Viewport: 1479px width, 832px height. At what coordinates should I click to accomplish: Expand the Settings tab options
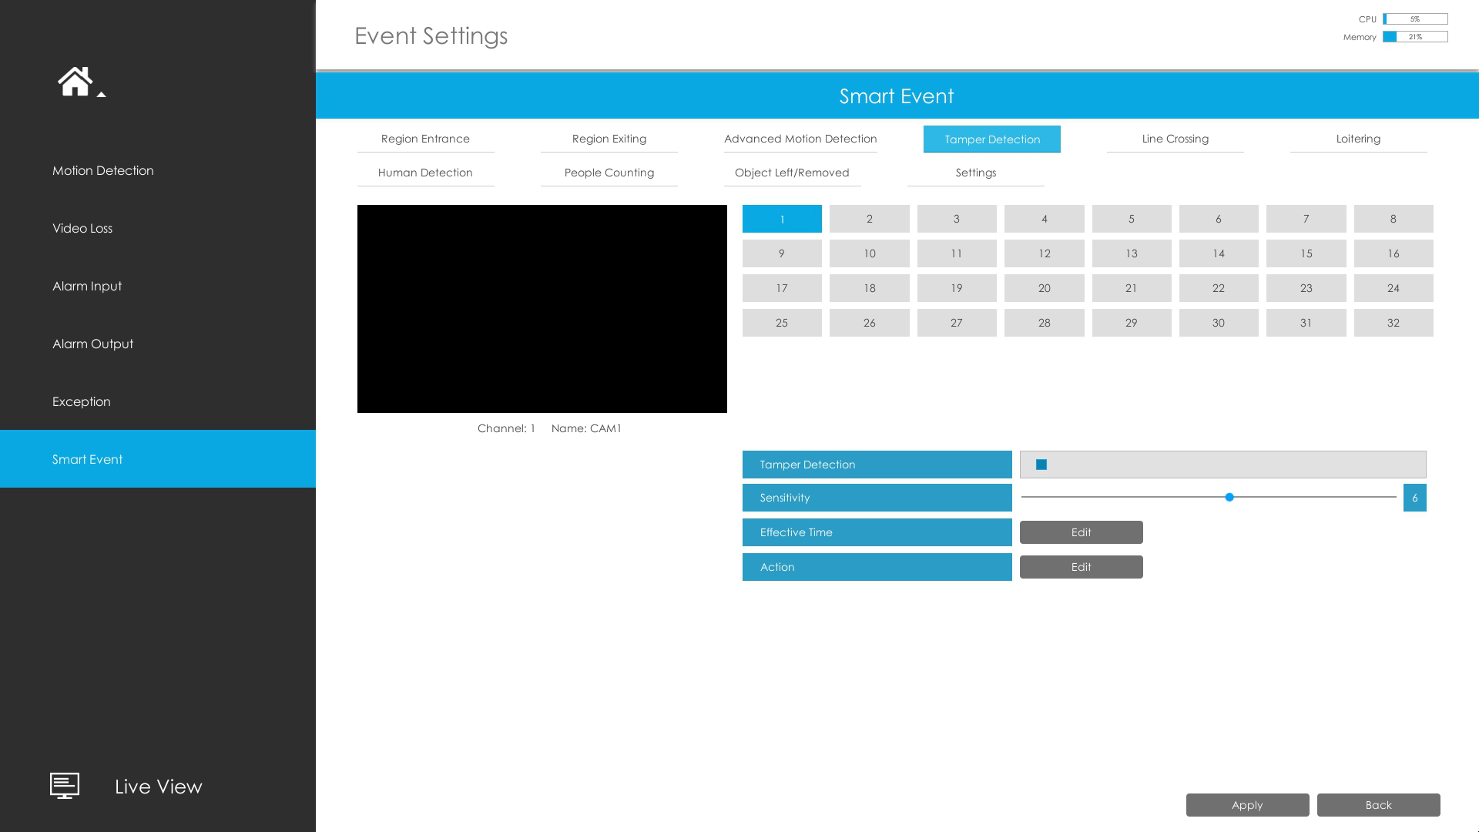coord(976,172)
